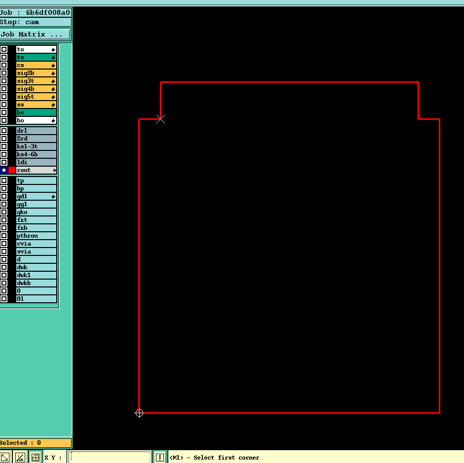The height and width of the screenshot is (463, 464).
Task: Toggle the blue checkbox for layer 'rout'
Action: coord(4,170)
